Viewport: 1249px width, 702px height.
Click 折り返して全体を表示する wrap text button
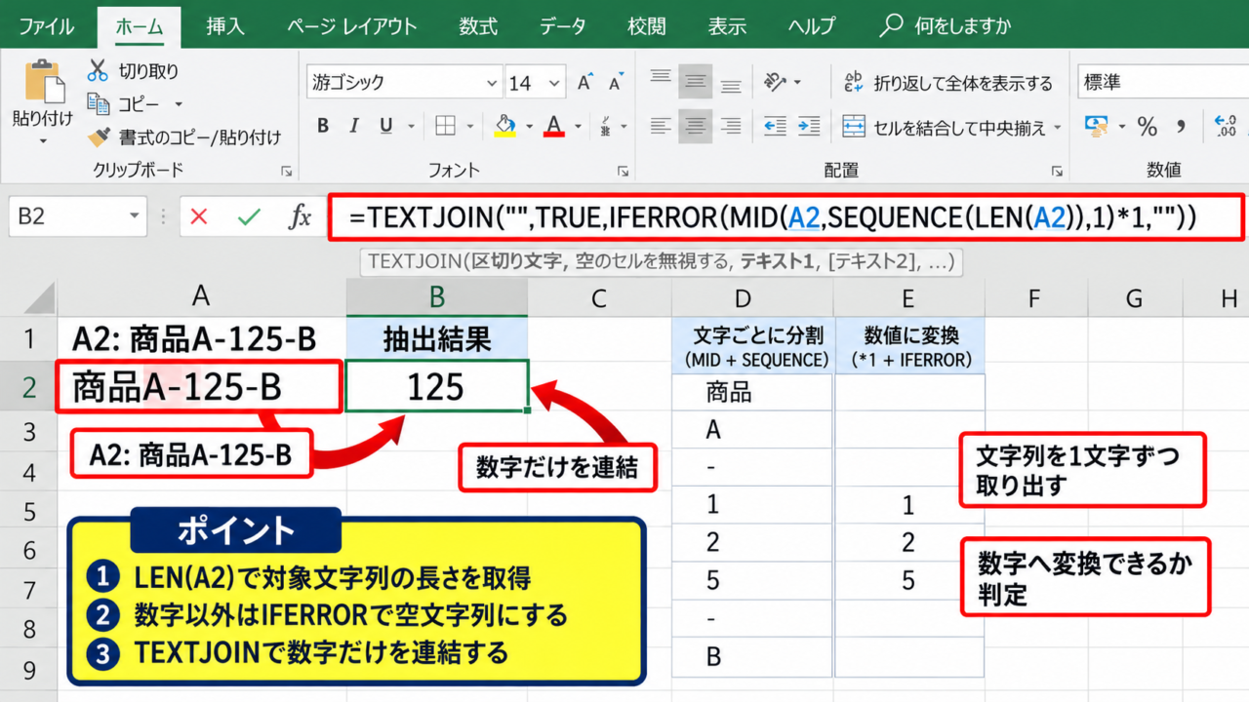[948, 83]
